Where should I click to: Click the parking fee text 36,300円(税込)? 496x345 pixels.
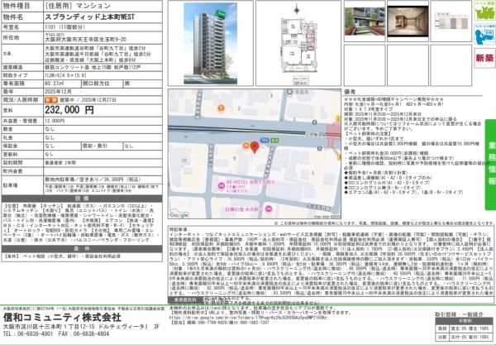coord(123,180)
